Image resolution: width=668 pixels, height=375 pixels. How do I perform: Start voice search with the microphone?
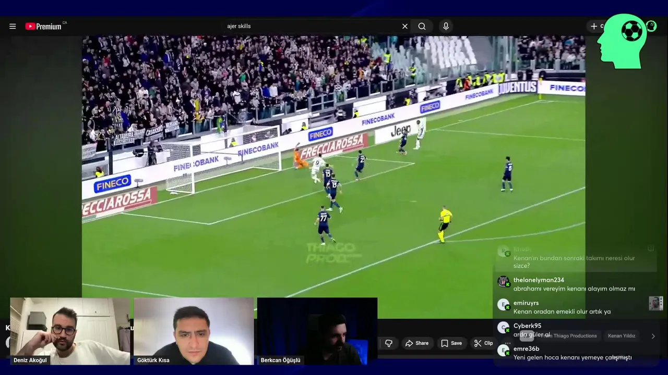coord(446,27)
